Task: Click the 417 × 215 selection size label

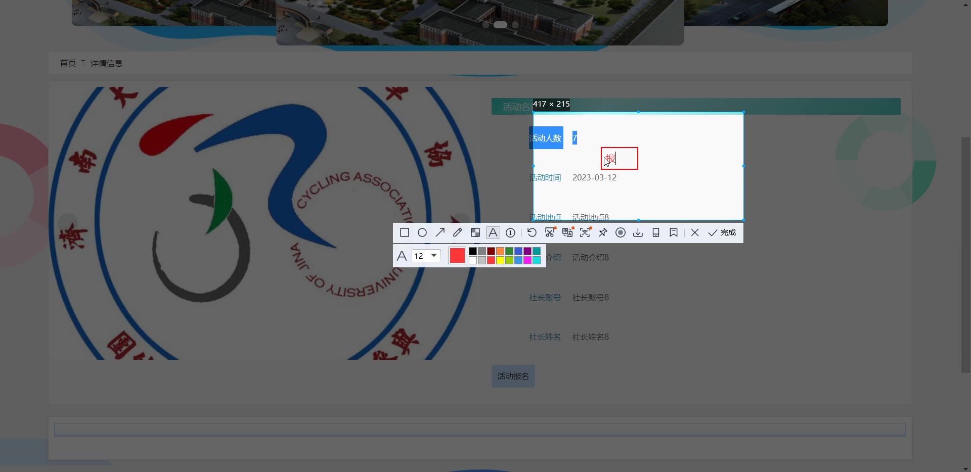Action: (551, 104)
